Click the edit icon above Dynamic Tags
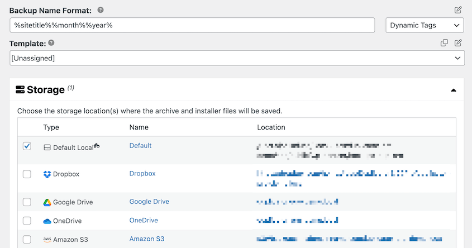 pyautogui.click(x=458, y=10)
